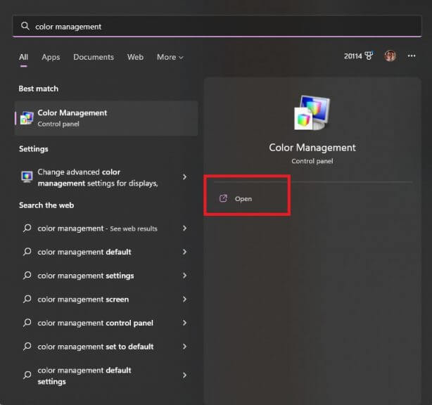Expand chevron for 'color management settings'
The height and width of the screenshot is (405, 432).
pos(184,276)
